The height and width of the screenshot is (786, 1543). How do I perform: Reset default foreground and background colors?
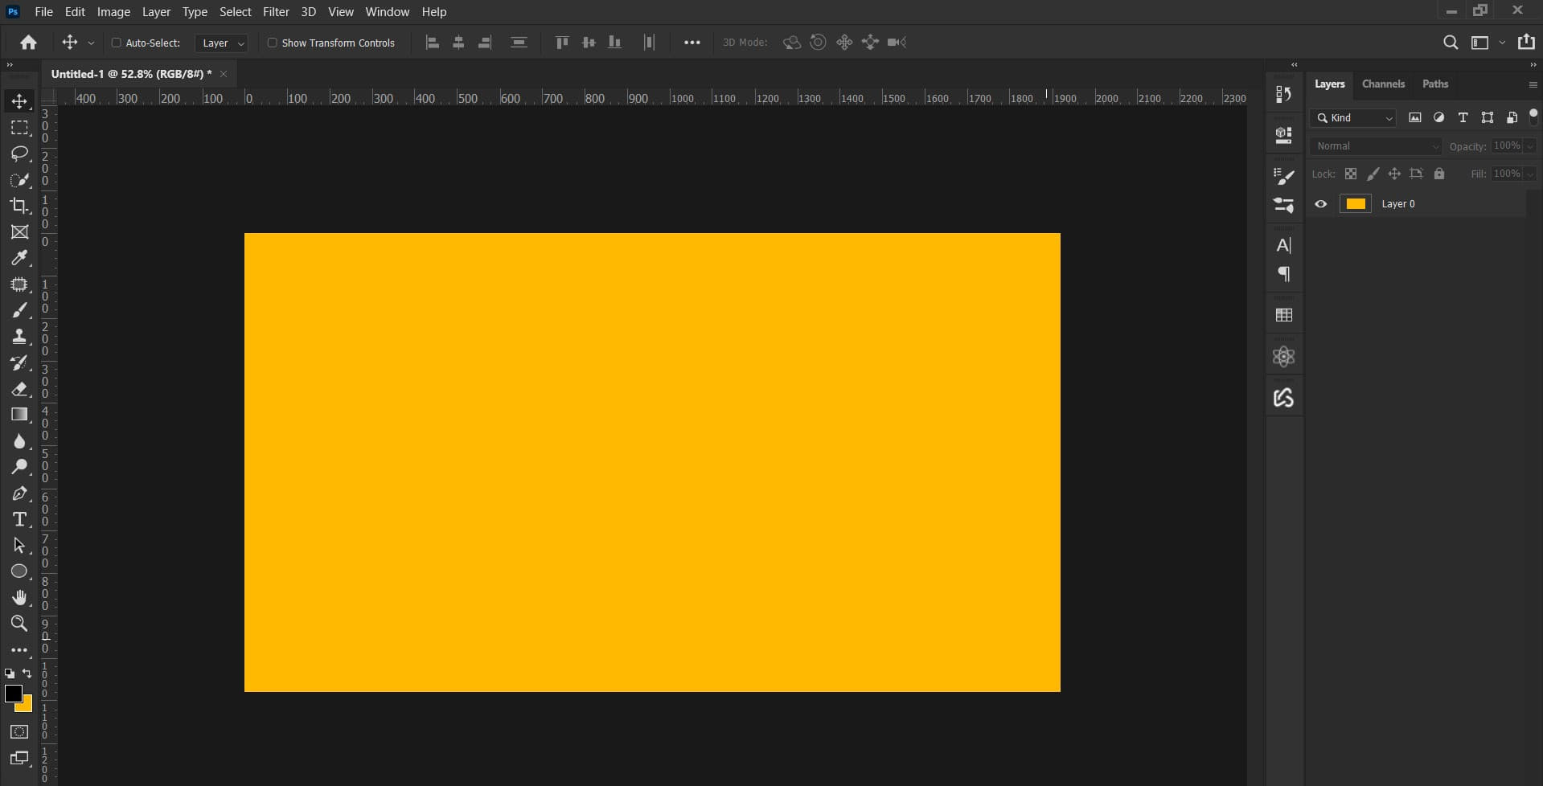[x=10, y=673]
